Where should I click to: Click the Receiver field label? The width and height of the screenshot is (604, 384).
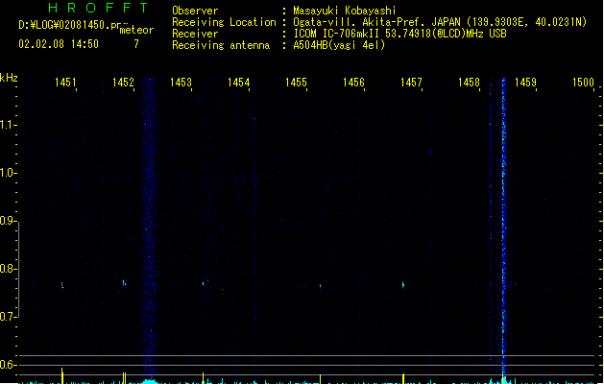(195, 34)
